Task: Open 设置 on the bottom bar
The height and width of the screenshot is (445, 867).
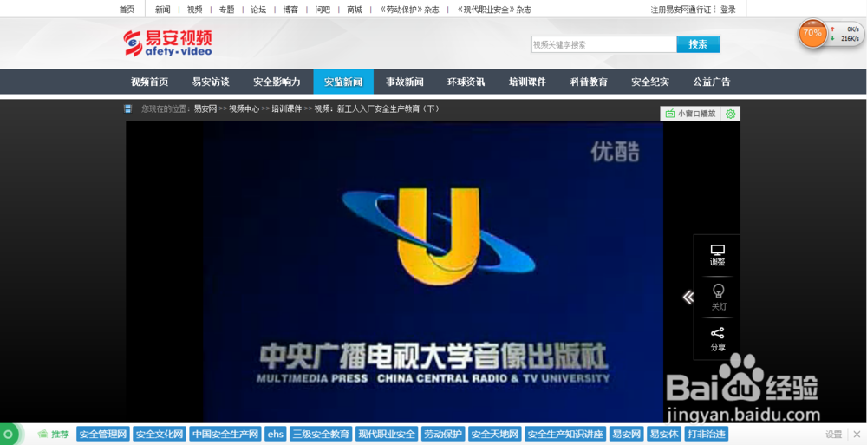Action: click(833, 435)
